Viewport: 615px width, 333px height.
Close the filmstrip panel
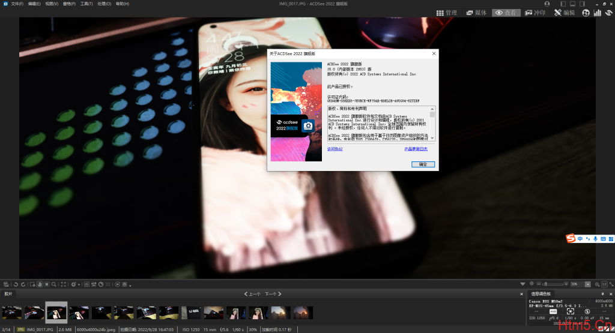[x=521, y=294]
